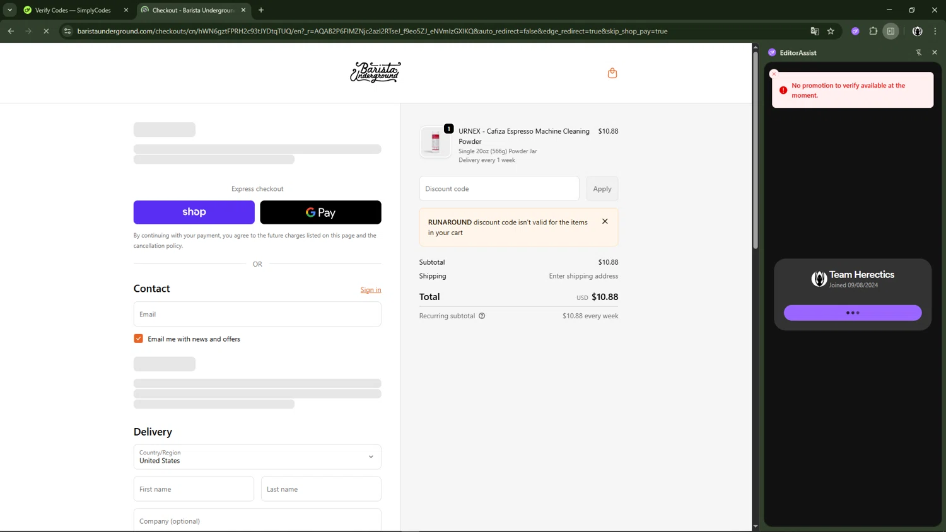
Task: Click the page vertical scrollbar thumb
Action: [756, 150]
